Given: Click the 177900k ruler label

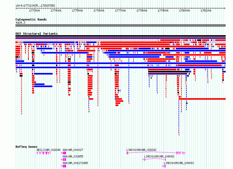Looking at the screenshot, I should pos(163,10).
